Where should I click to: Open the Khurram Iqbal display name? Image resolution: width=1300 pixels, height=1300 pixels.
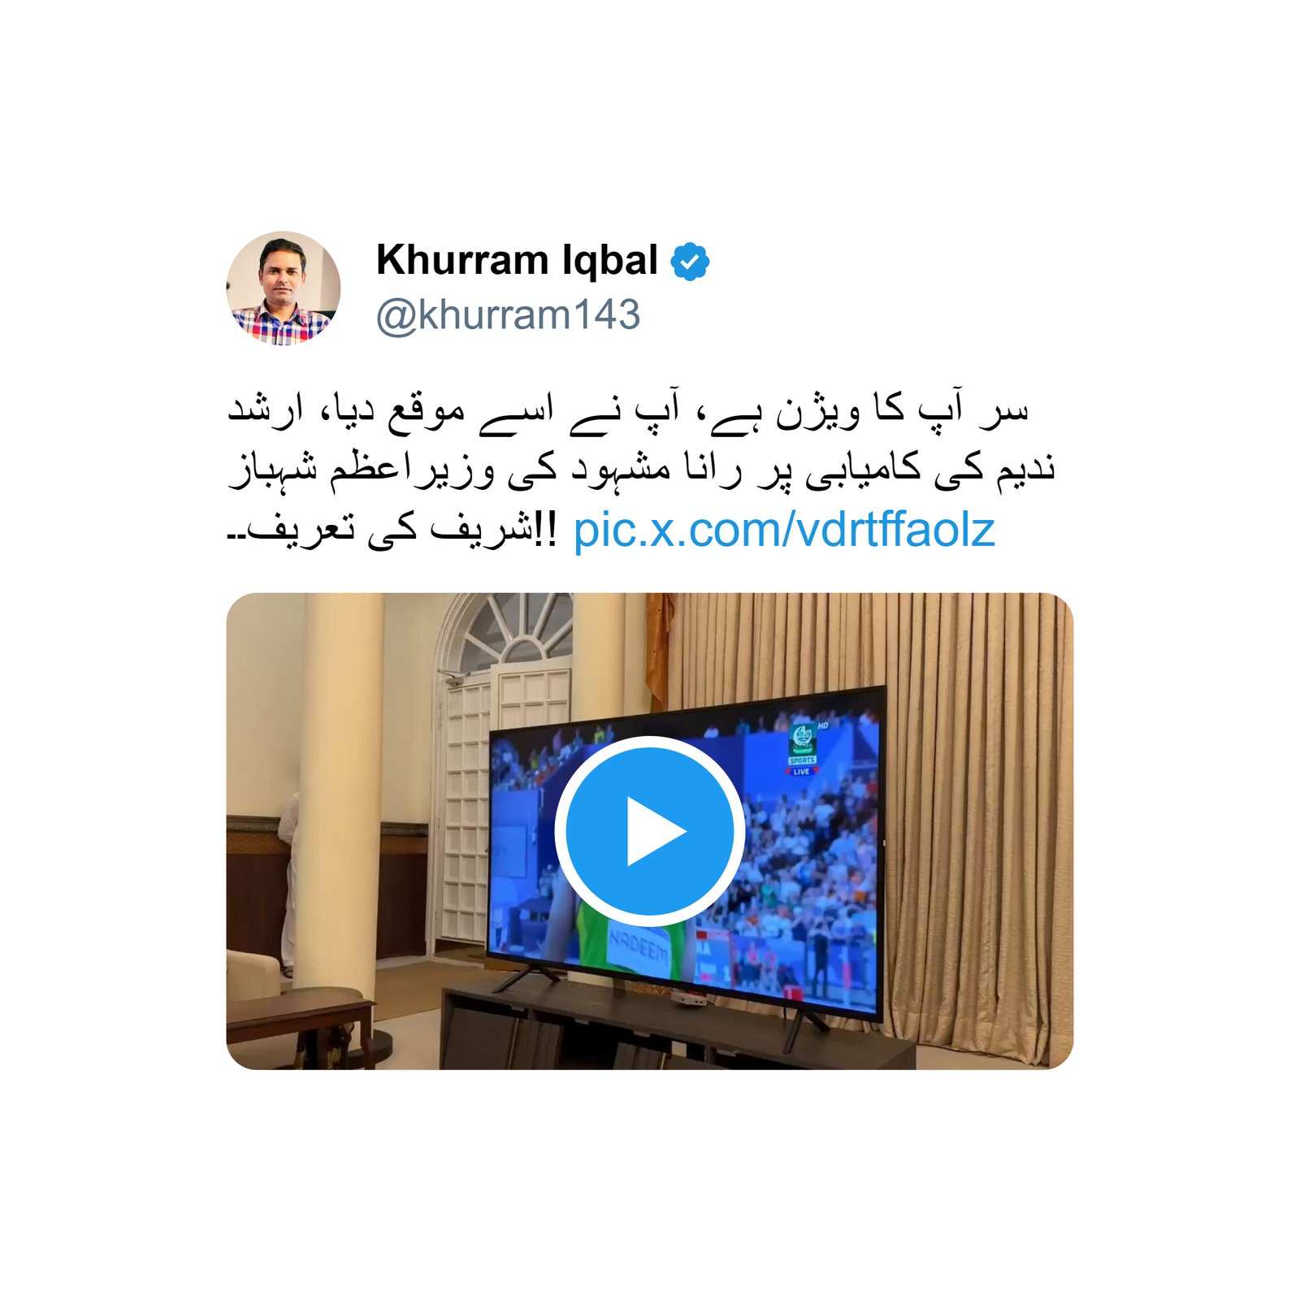[517, 261]
